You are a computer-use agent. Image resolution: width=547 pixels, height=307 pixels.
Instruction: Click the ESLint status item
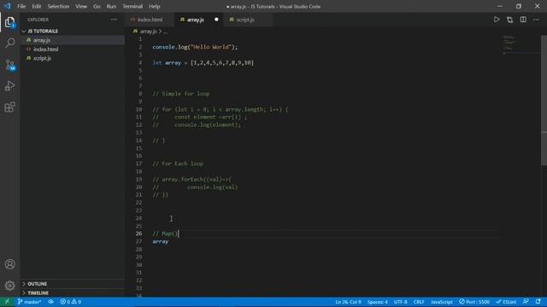tap(506, 302)
